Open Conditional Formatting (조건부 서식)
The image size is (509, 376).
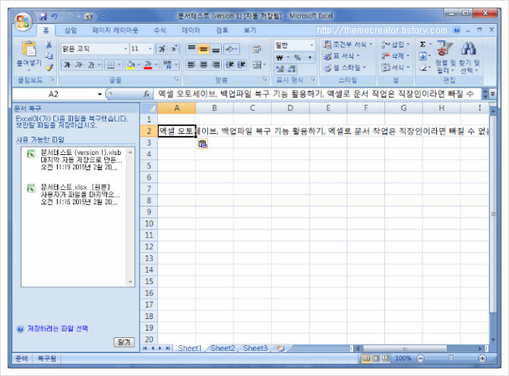[x=348, y=45]
